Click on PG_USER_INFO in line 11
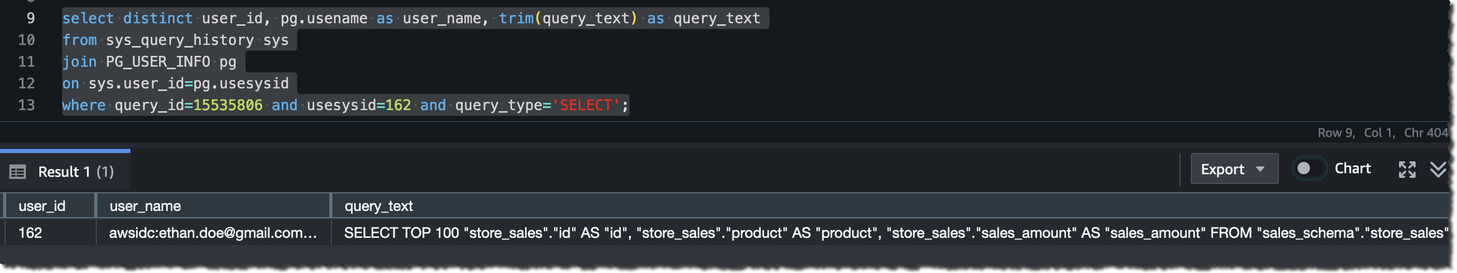This screenshot has width=1457, height=273. point(158,62)
